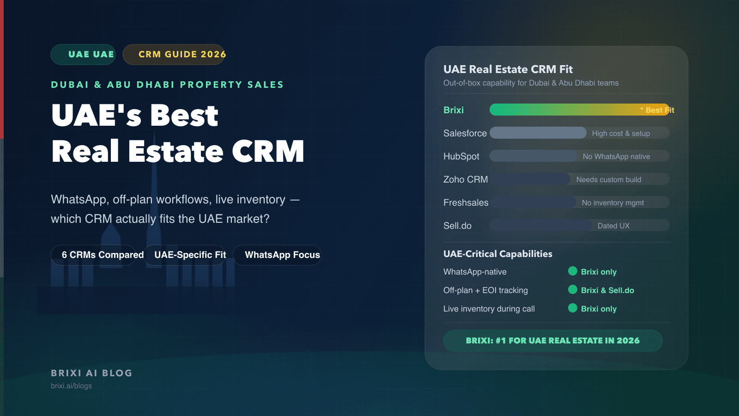Click the Zoho CRM row label
The image size is (739, 416).
tap(466, 179)
